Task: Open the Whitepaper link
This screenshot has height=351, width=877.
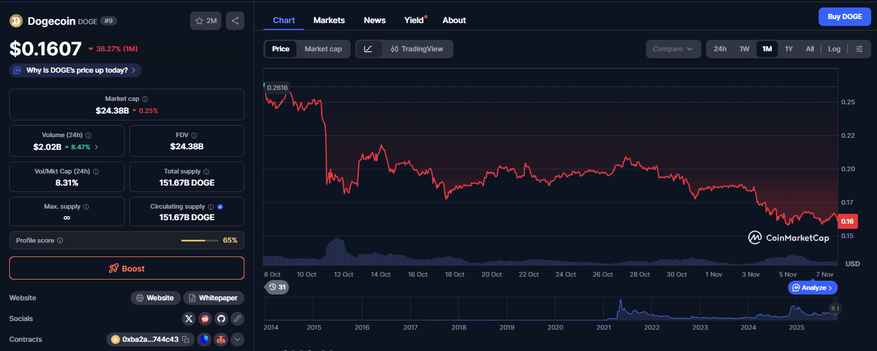Action: tap(214, 298)
